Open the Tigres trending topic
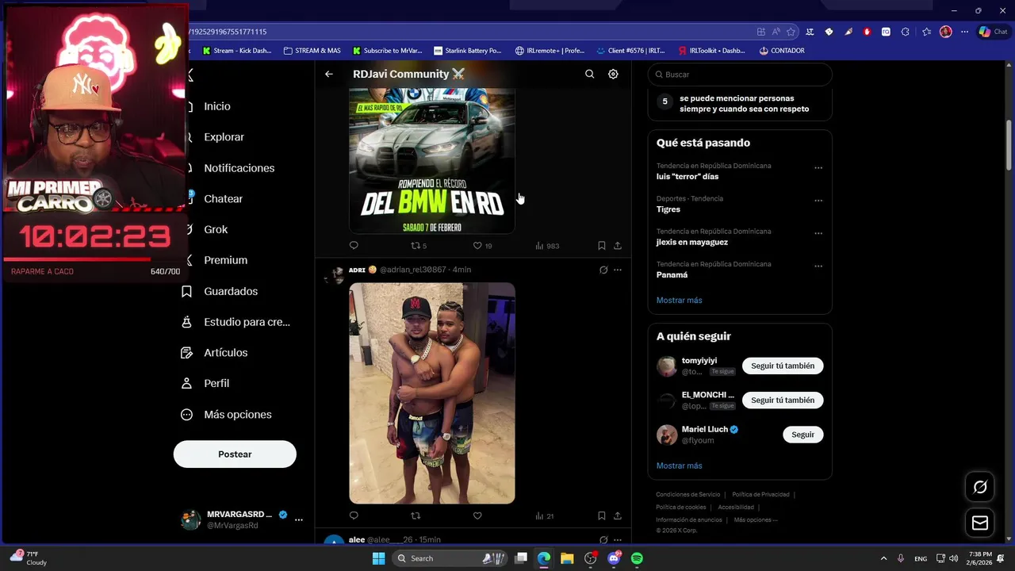 coord(668,209)
